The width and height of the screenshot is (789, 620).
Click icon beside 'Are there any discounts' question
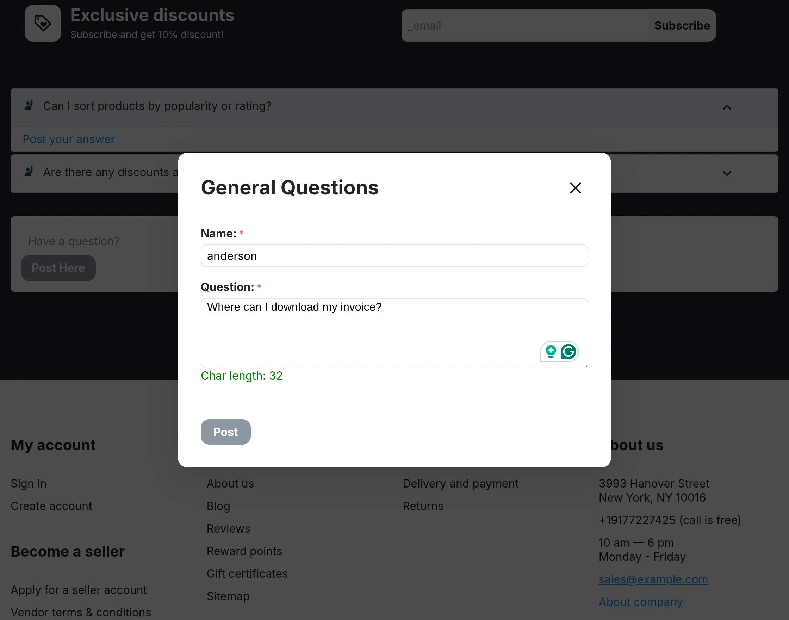click(28, 171)
